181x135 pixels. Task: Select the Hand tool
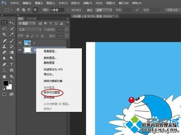[x=4, y=76]
